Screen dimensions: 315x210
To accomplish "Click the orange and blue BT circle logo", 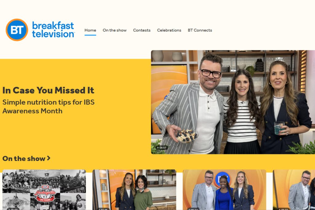I will pyautogui.click(x=17, y=30).
